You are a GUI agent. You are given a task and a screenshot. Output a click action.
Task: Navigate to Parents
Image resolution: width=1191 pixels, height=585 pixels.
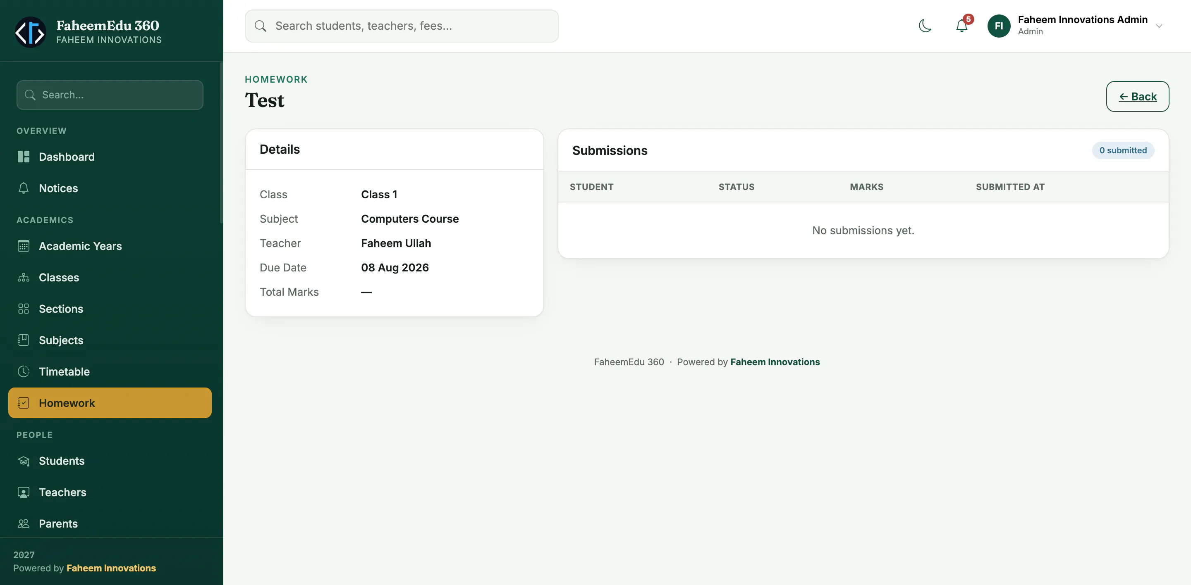coord(110,523)
